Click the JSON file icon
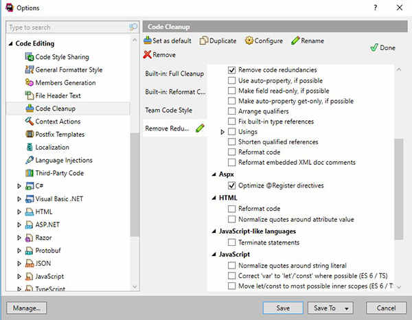 (30, 264)
